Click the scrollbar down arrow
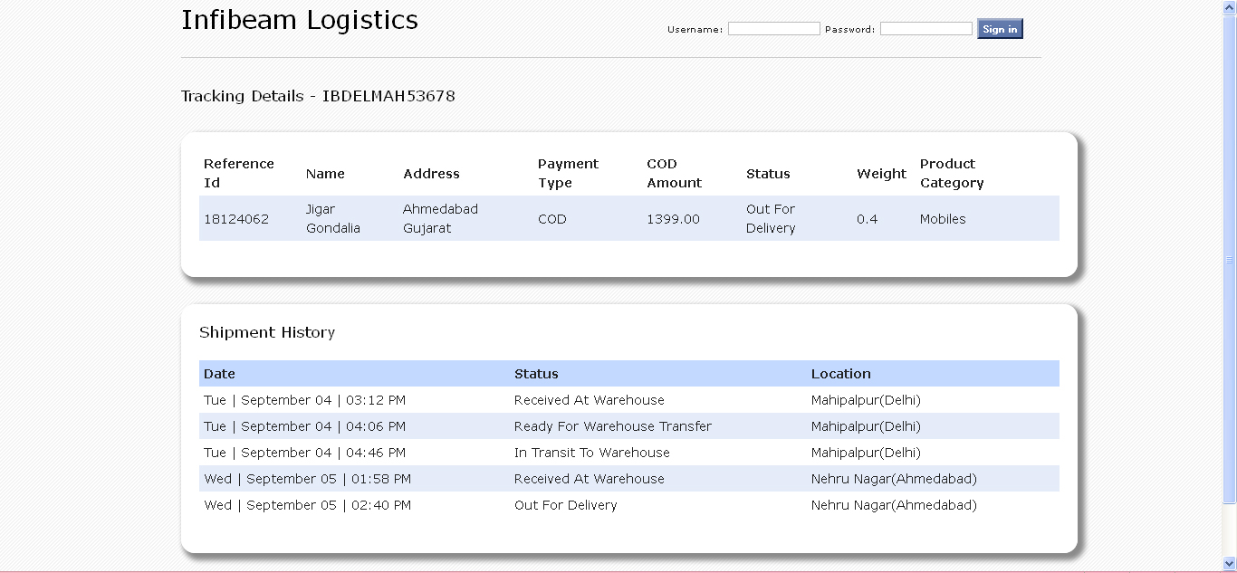1237x573 pixels. [x=1230, y=564]
